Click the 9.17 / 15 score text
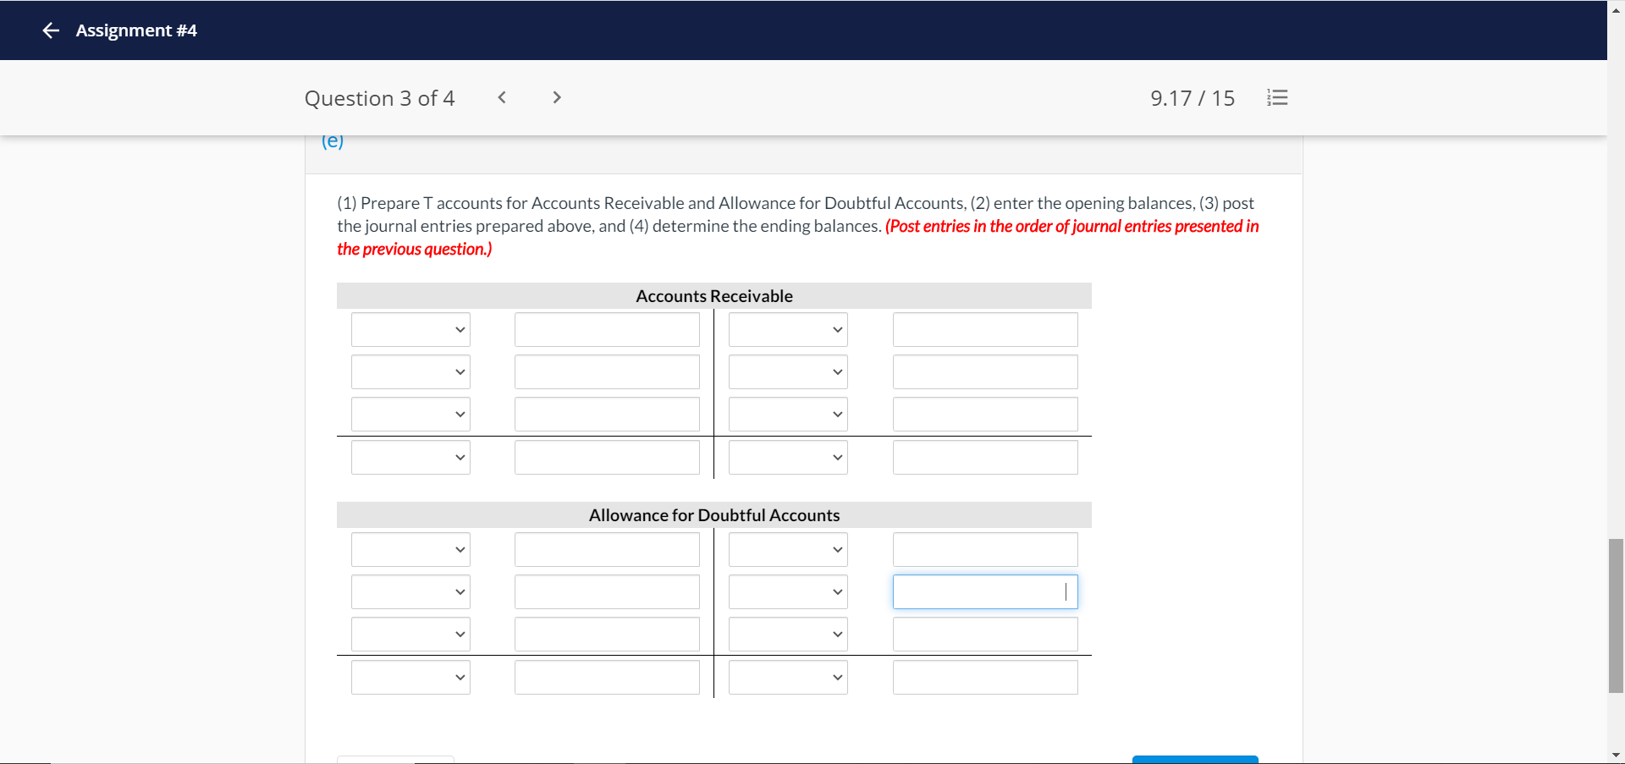This screenshot has height=764, width=1625. click(x=1192, y=98)
